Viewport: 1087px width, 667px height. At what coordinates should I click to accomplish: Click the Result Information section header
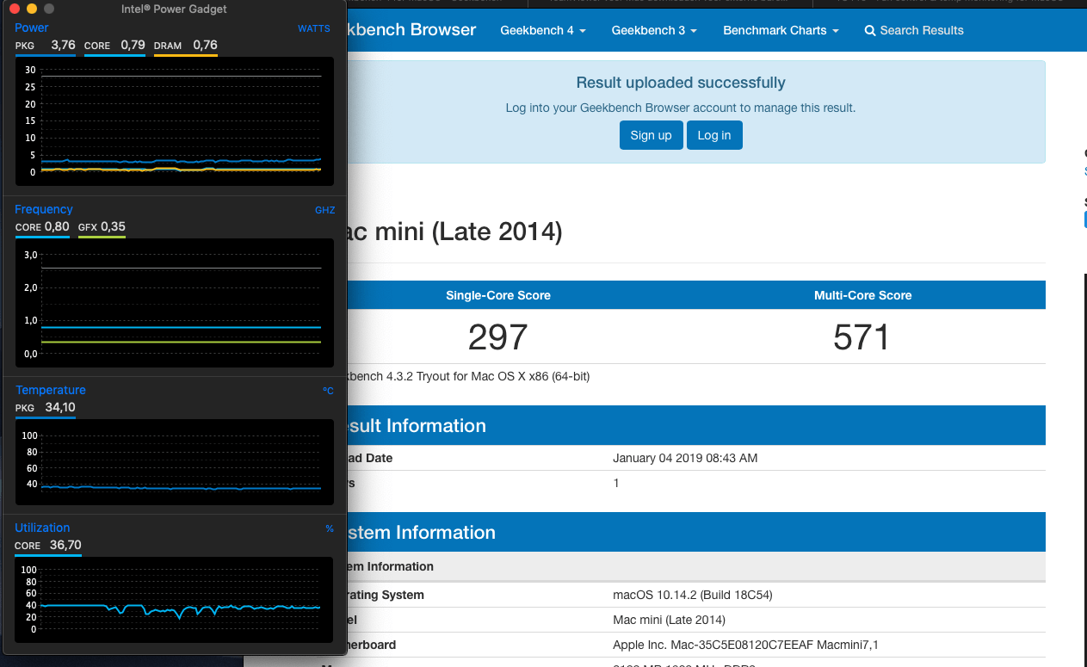413,426
